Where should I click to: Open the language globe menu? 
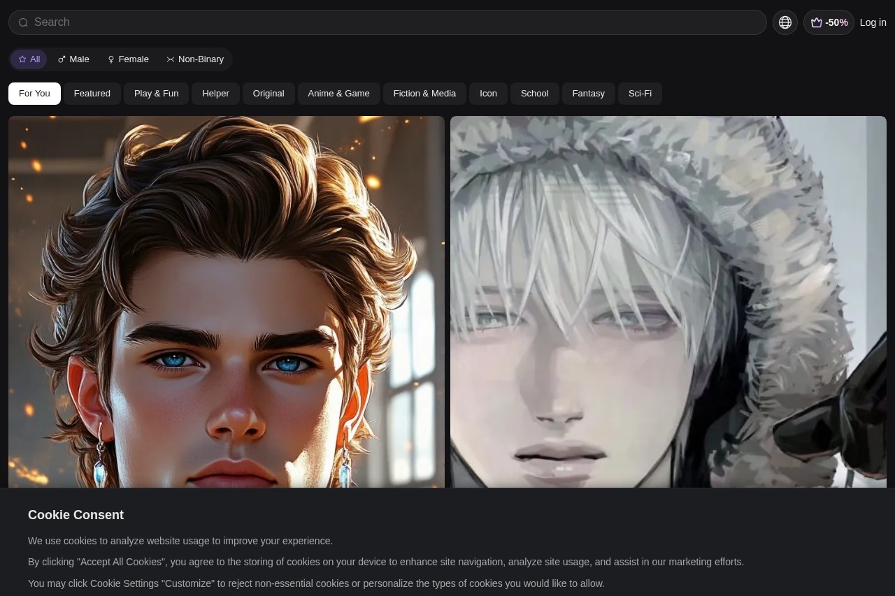coord(785,22)
